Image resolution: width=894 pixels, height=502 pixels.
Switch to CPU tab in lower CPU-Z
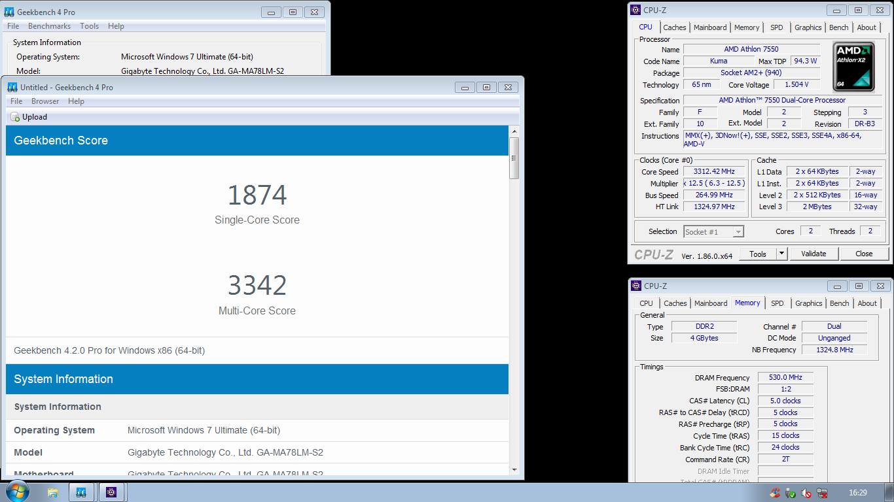coord(646,303)
